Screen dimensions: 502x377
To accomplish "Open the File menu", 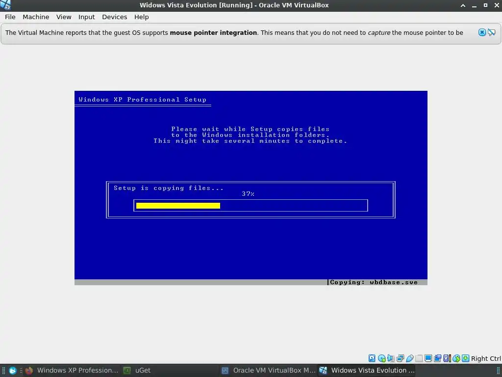I will pyautogui.click(x=10, y=17).
